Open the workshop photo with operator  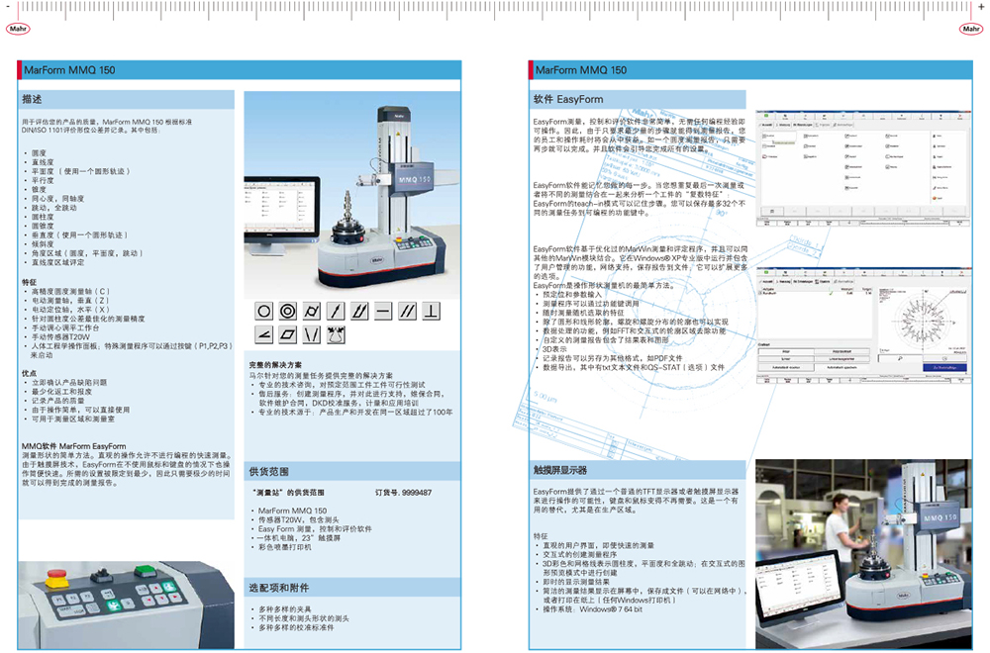(863, 554)
